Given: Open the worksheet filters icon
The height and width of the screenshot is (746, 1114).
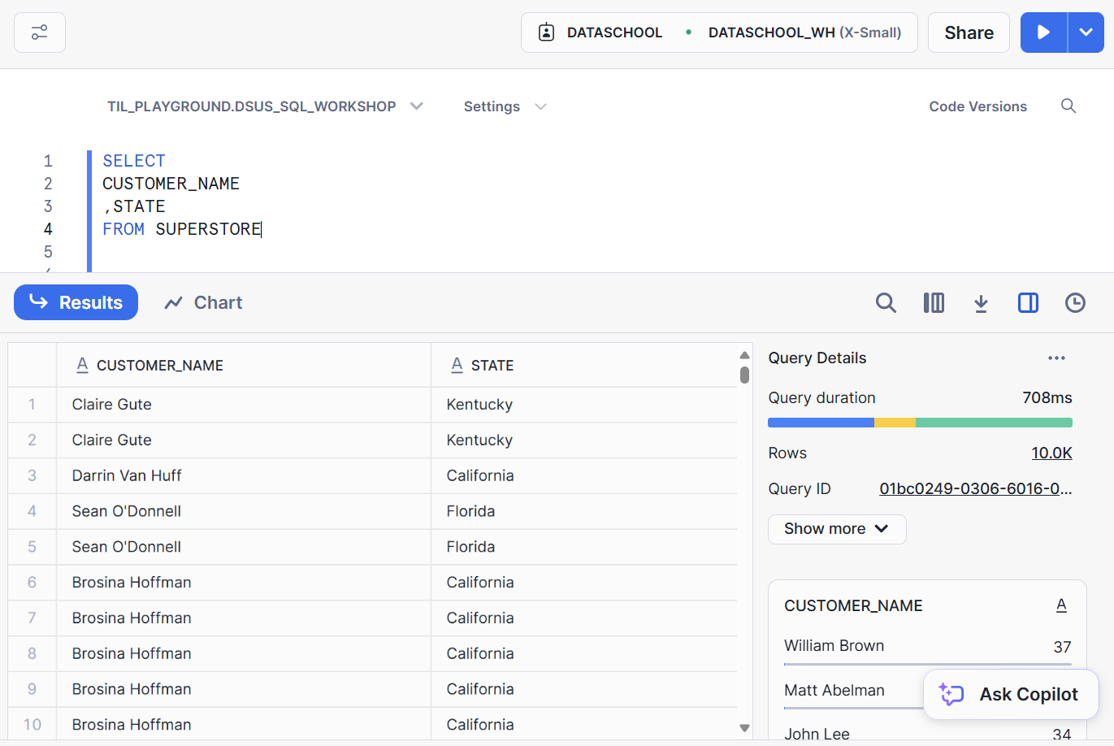Looking at the screenshot, I should (40, 33).
